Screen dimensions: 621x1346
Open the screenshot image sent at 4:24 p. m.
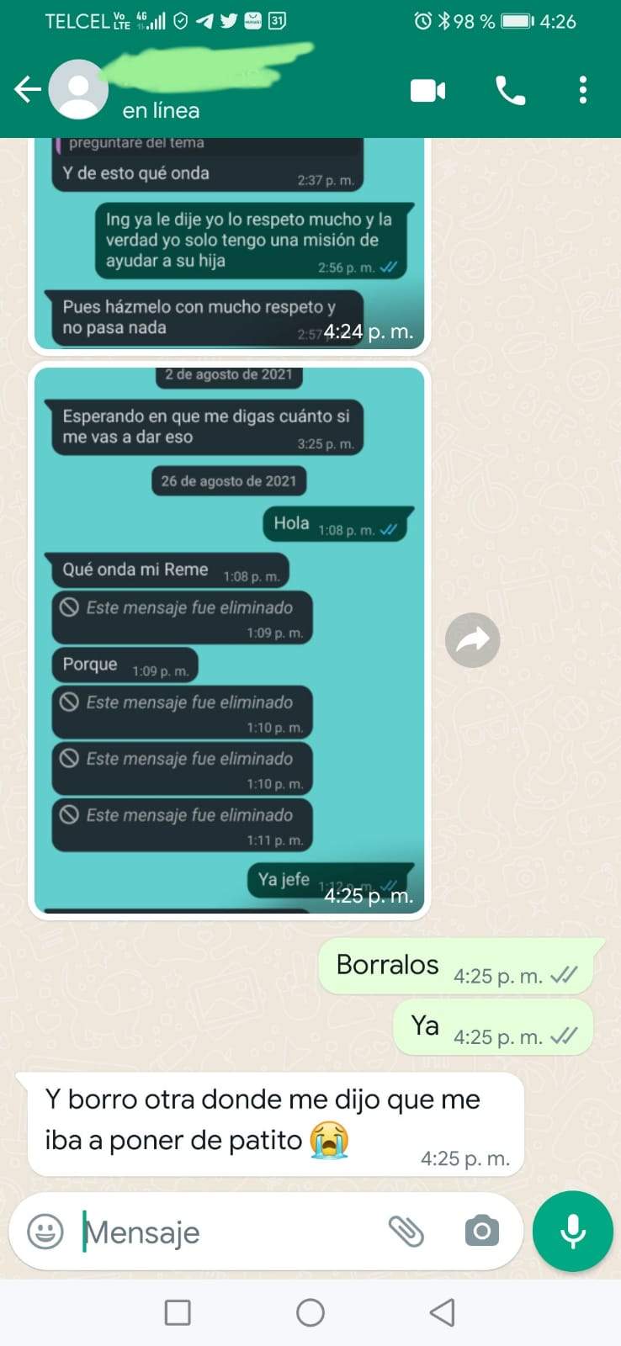[x=230, y=246]
